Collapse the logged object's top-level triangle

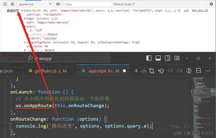tap(22, 10)
